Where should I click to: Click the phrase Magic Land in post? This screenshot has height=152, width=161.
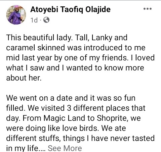coord(64,118)
